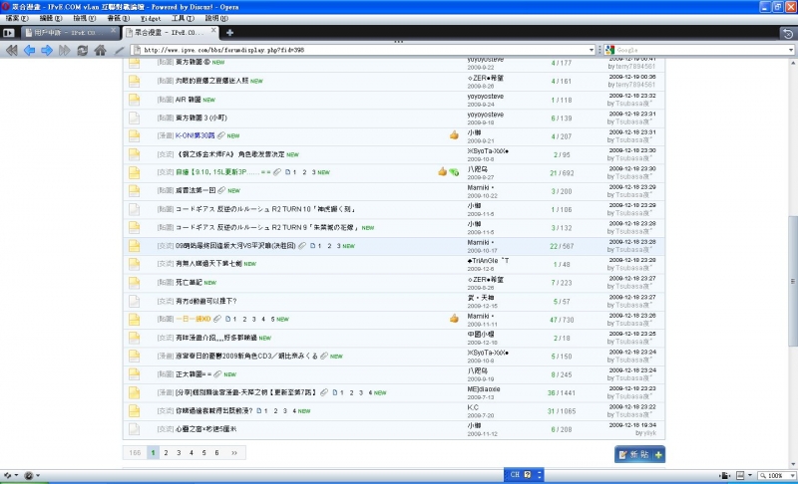
Task: Click the Google search input field
Action: (x=698, y=49)
